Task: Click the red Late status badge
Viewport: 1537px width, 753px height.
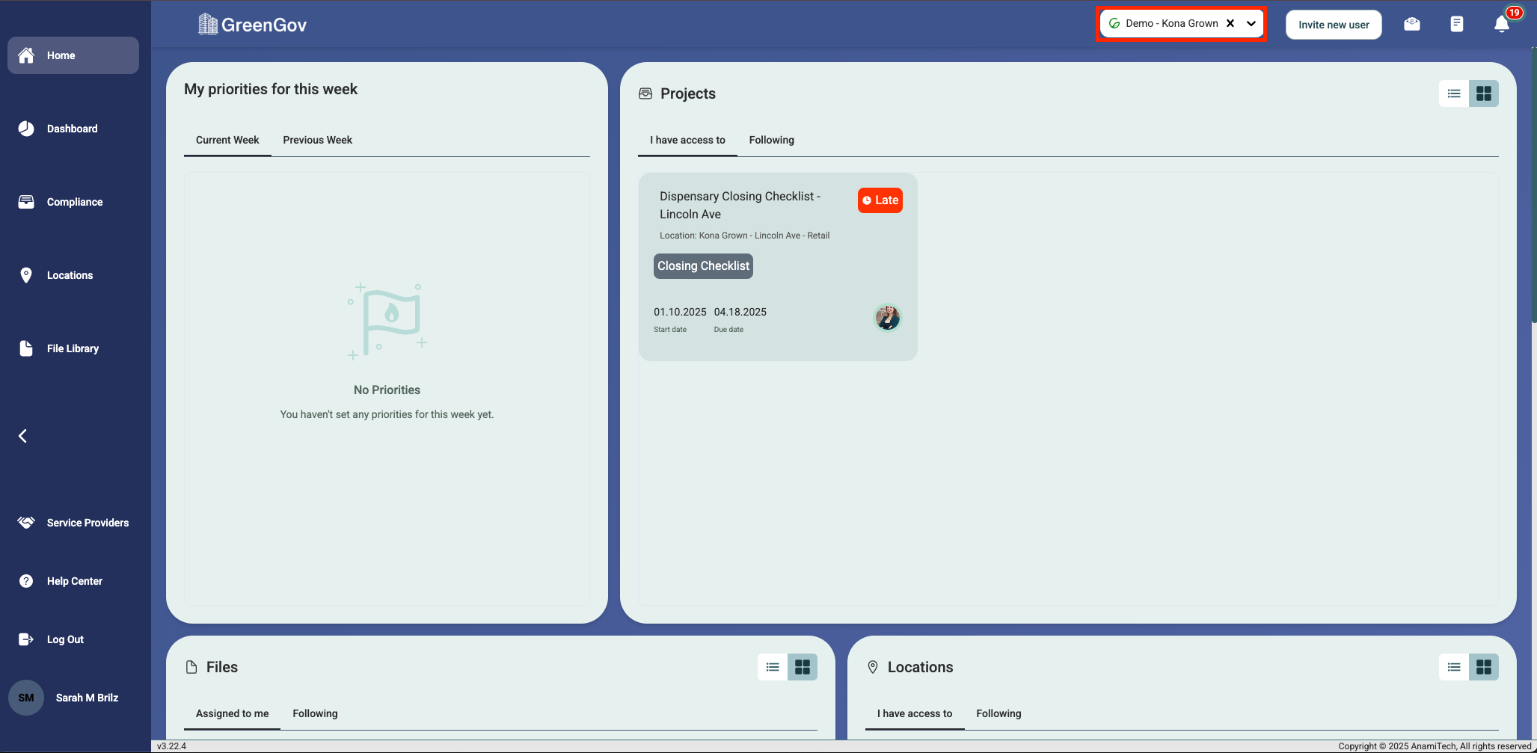Action: click(x=880, y=200)
